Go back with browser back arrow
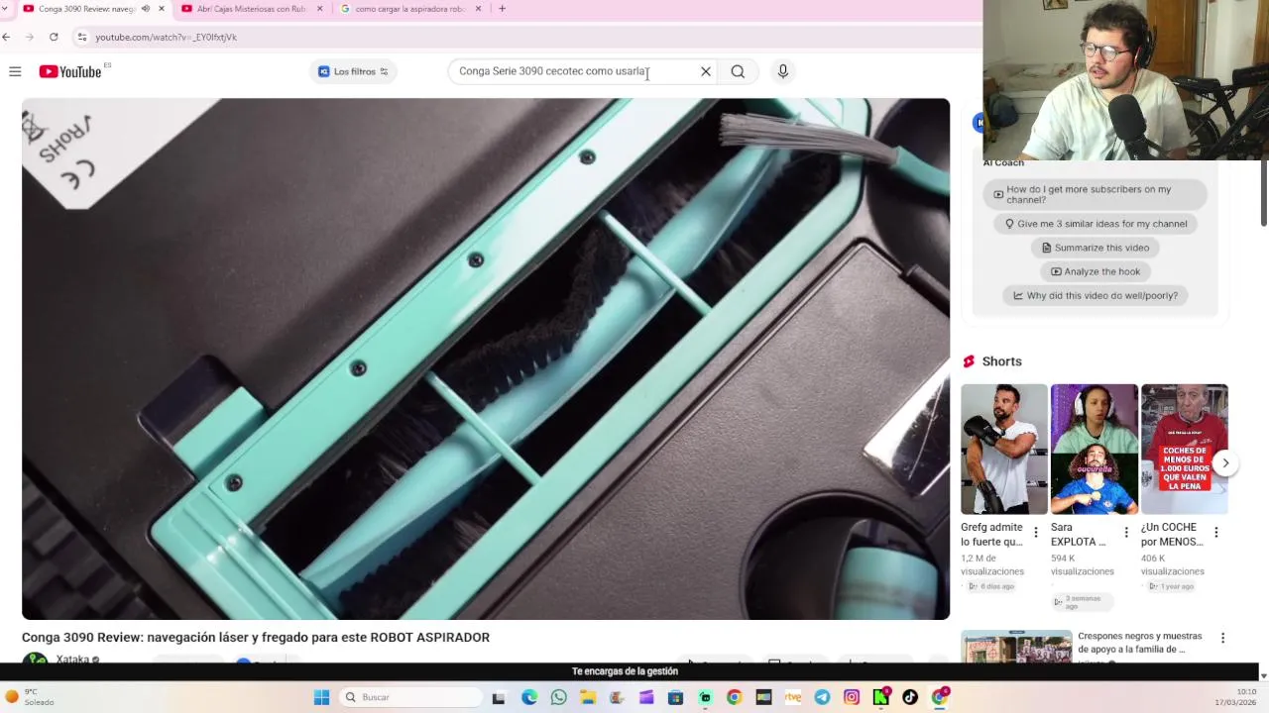The width and height of the screenshot is (1269, 713). pyautogui.click(x=7, y=37)
